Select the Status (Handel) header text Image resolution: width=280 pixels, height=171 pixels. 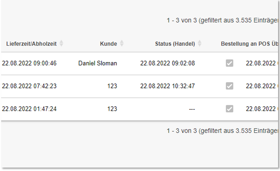175,44
